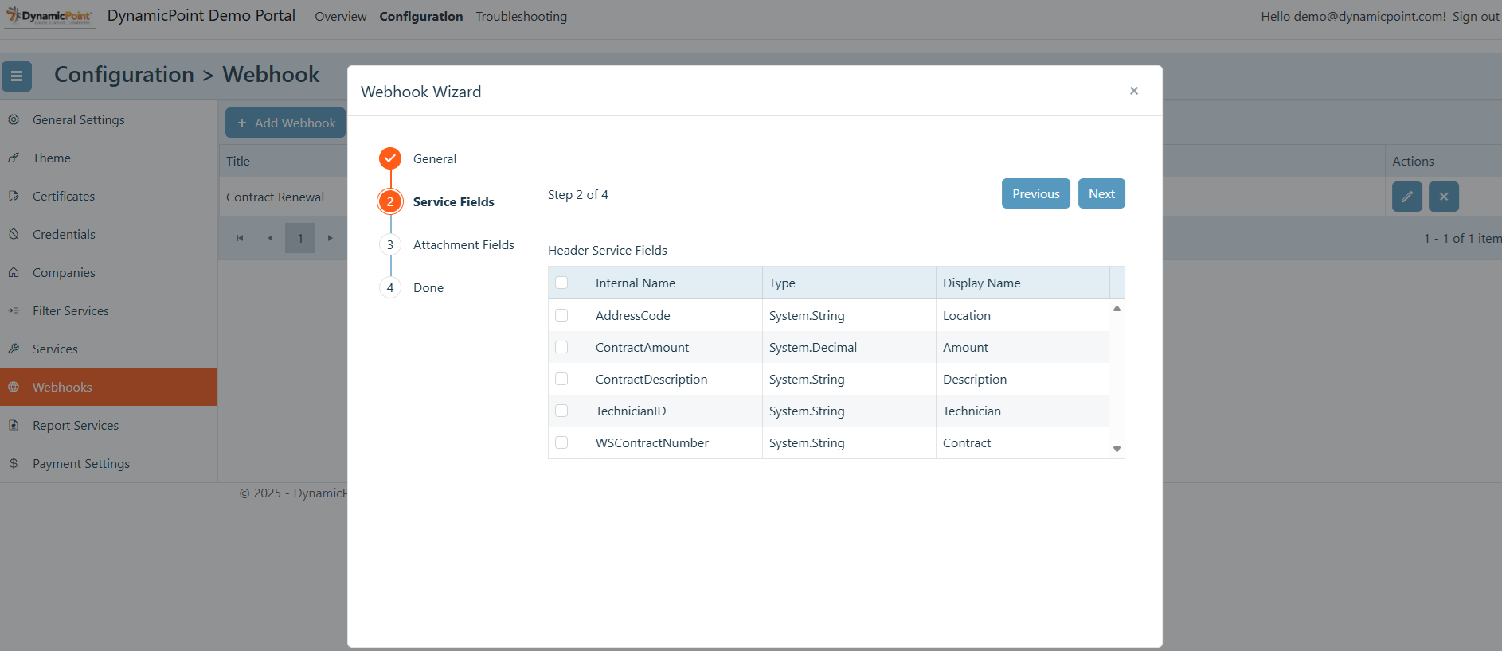The width and height of the screenshot is (1502, 651).
Task: Click the Contract Renewal row title
Action: coord(275,197)
